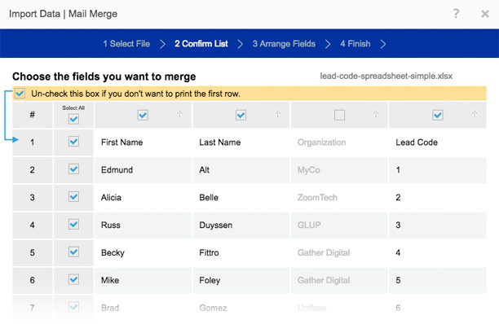The image size is (499, 324).
Task: Click the 'ZoomTech' cell
Action: 339,198
